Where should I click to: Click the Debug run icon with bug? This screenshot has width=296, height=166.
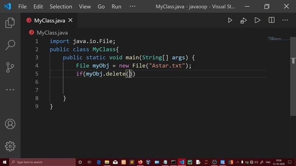(x=244, y=20)
